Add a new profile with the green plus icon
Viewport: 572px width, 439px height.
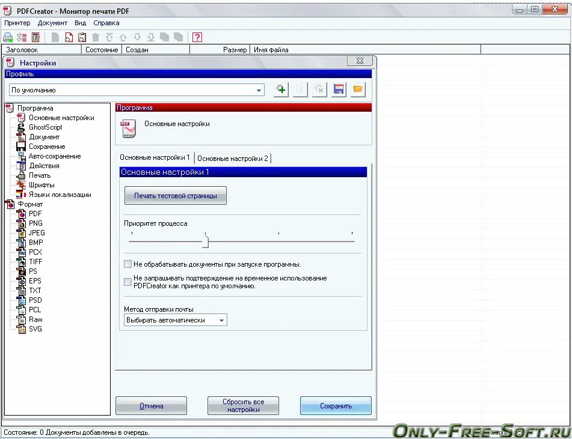[x=281, y=89]
